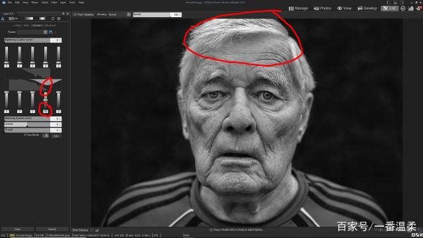This screenshot has height=238, width=423.
Task: Open the messages icon with red badge
Action: 419,9
